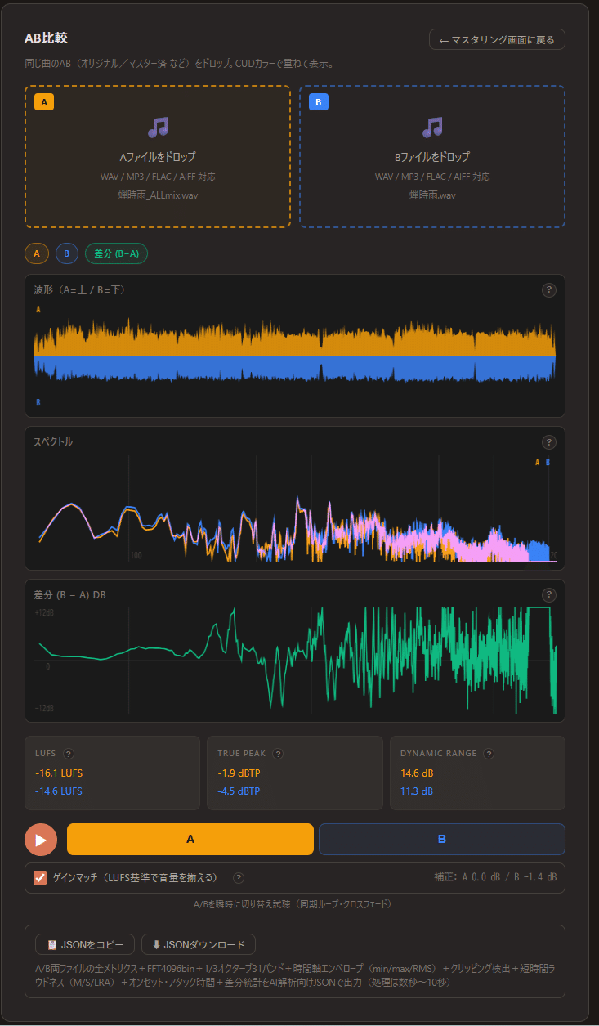Toggle the B layer visibility pill
599x1026 pixels.
coord(67,254)
